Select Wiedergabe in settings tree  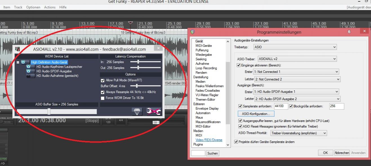click(x=204, y=55)
